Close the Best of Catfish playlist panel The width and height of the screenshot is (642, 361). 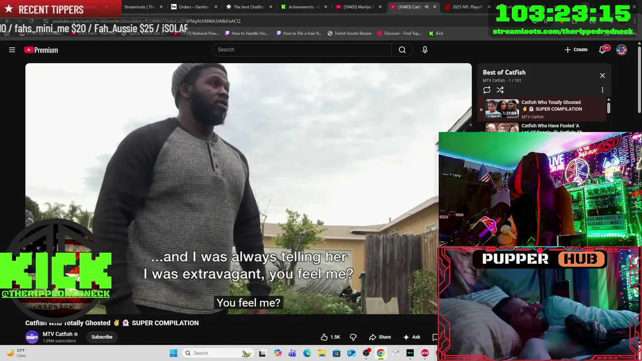point(602,75)
